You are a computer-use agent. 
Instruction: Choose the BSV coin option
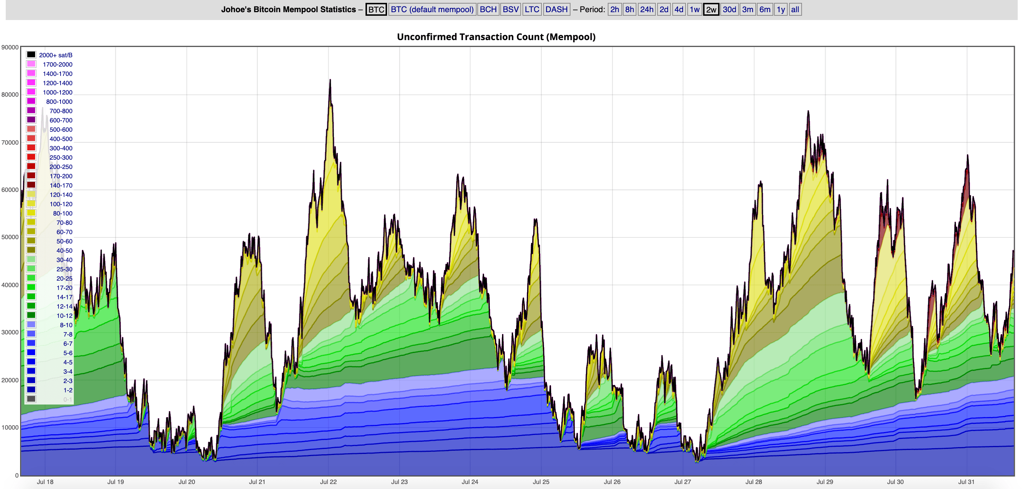click(x=510, y=10)
